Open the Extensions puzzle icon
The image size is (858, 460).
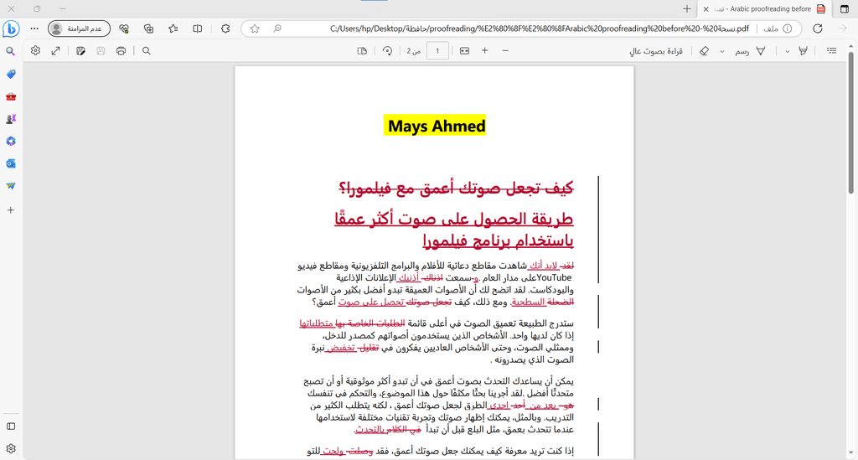(x=225, y=28)
